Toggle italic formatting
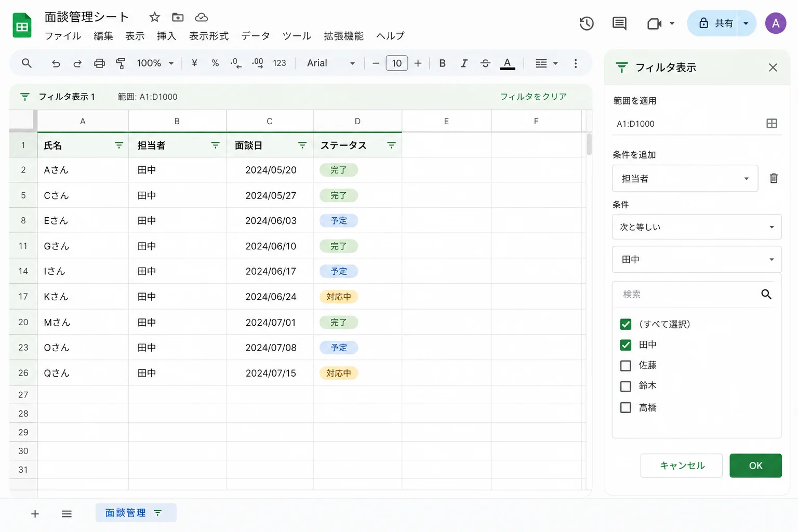The width and height of the screenshot is (798, 532). (464, 63)
